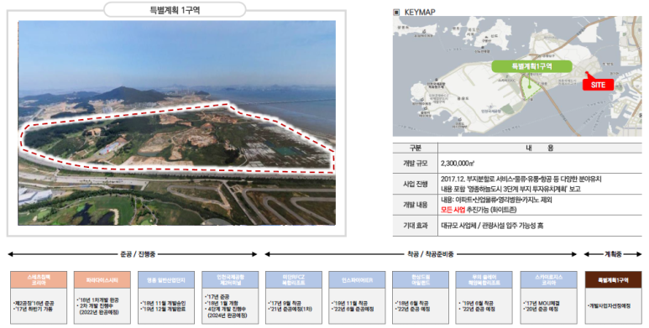The width and height of the screenshot is (649, 328).
Task: Select the '인스파이어IR' card header
Action: (x=357, y=279)
